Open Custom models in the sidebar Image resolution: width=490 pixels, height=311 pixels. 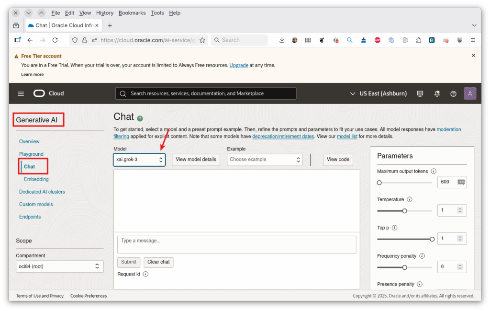tap(36, 204)
